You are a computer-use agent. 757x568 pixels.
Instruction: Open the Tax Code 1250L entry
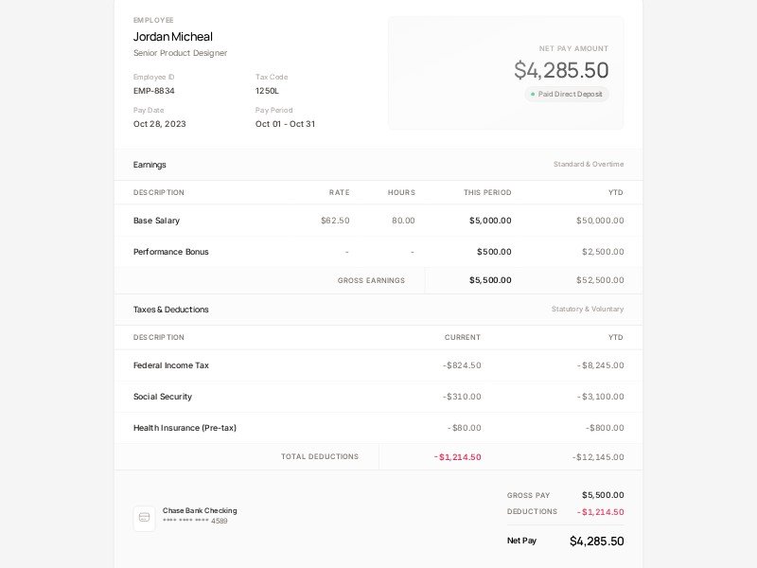point(268,92)
